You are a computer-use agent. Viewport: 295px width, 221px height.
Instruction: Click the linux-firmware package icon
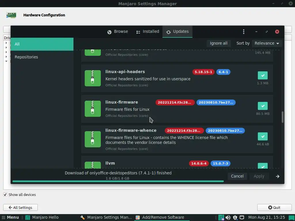92,108
